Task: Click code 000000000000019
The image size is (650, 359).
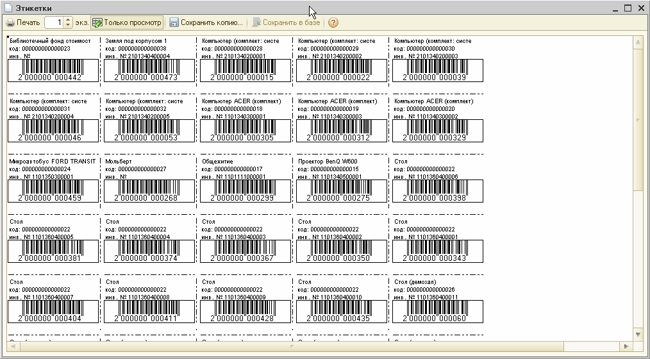Action: [335, 108]
